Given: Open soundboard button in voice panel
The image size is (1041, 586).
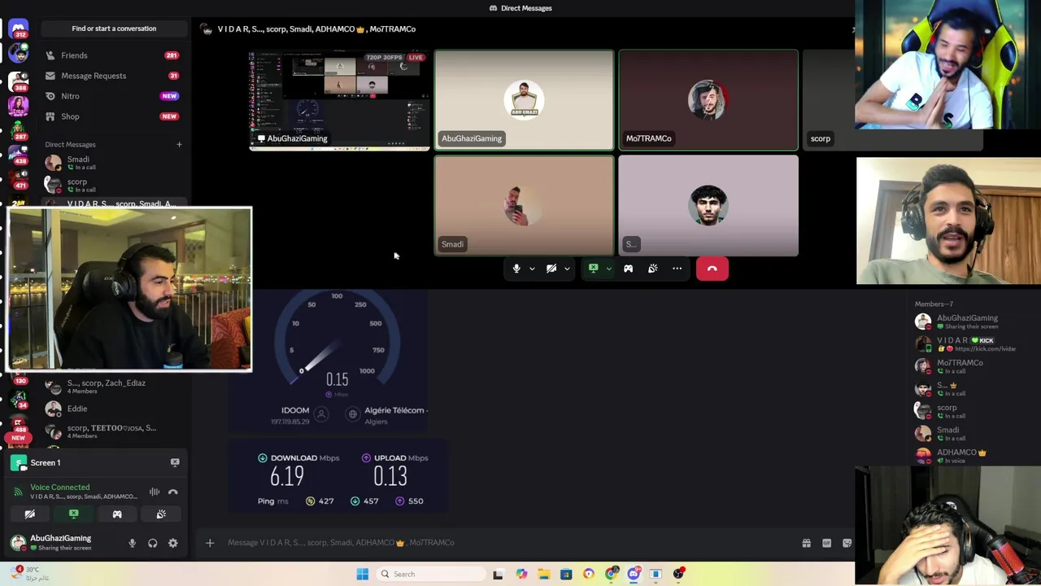Looking at the screenshot, I should [161, 514].
